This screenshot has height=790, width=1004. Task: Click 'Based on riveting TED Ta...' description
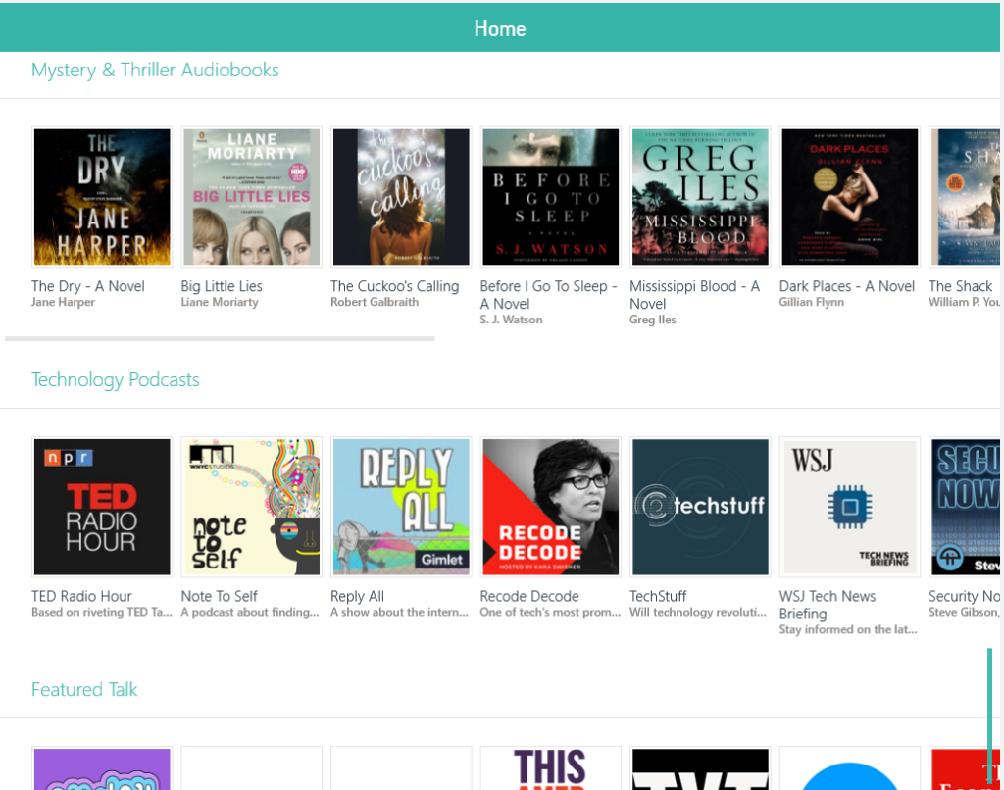[x=102, y=612]
